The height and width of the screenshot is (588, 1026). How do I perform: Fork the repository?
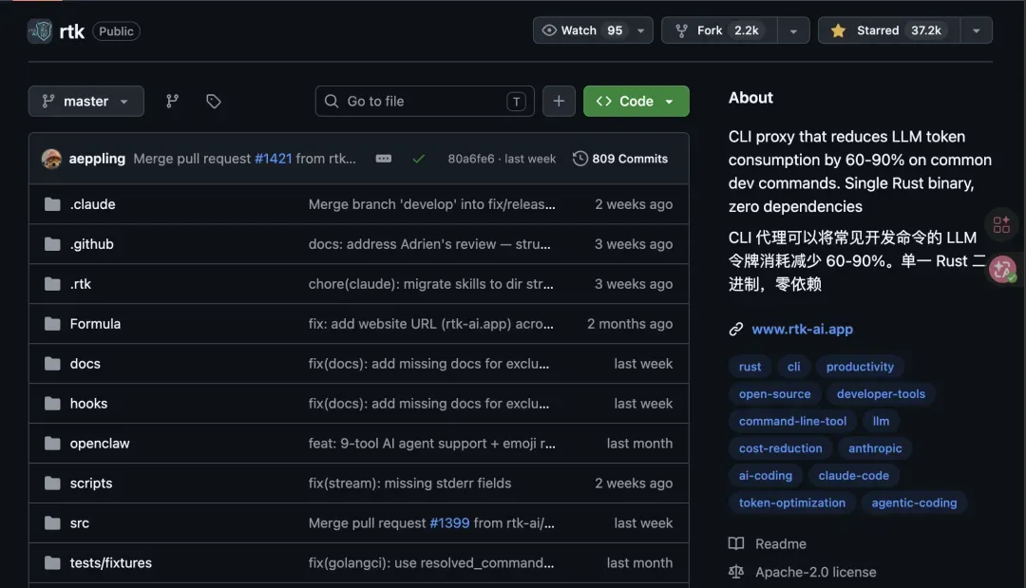[x=720, y=30]
